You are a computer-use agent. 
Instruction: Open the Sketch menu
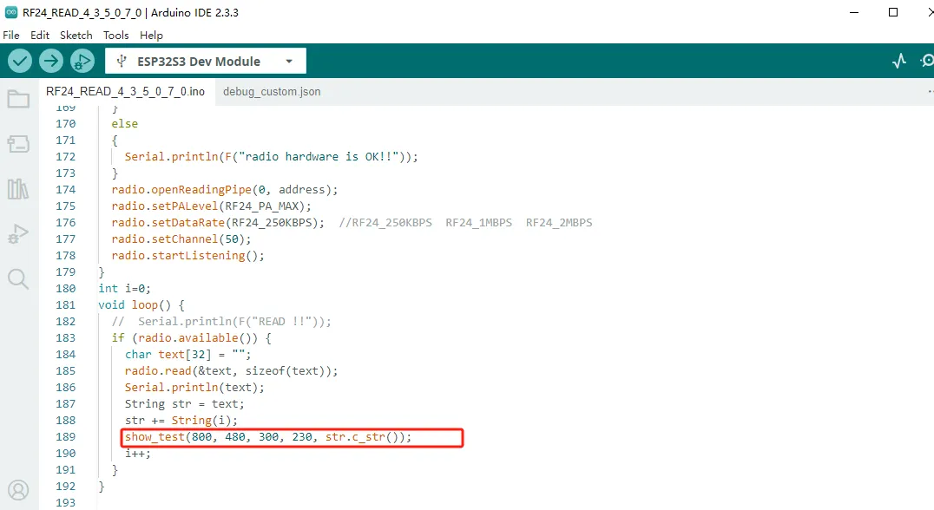pyautogui.click(x=76, y=36)
